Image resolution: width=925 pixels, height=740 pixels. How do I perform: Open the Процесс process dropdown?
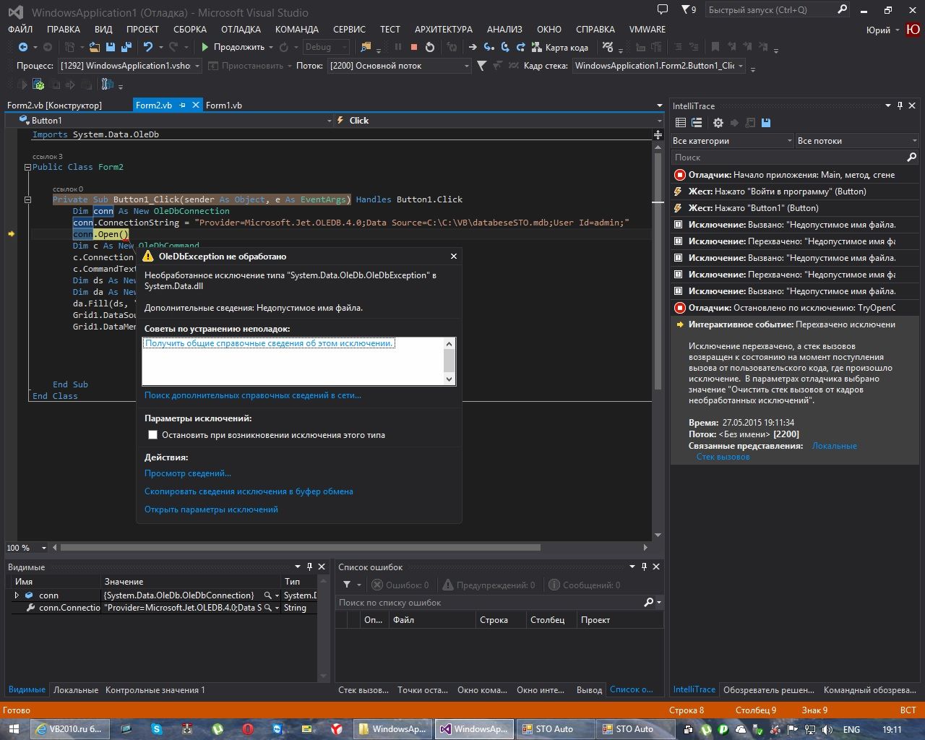(130, 66)
